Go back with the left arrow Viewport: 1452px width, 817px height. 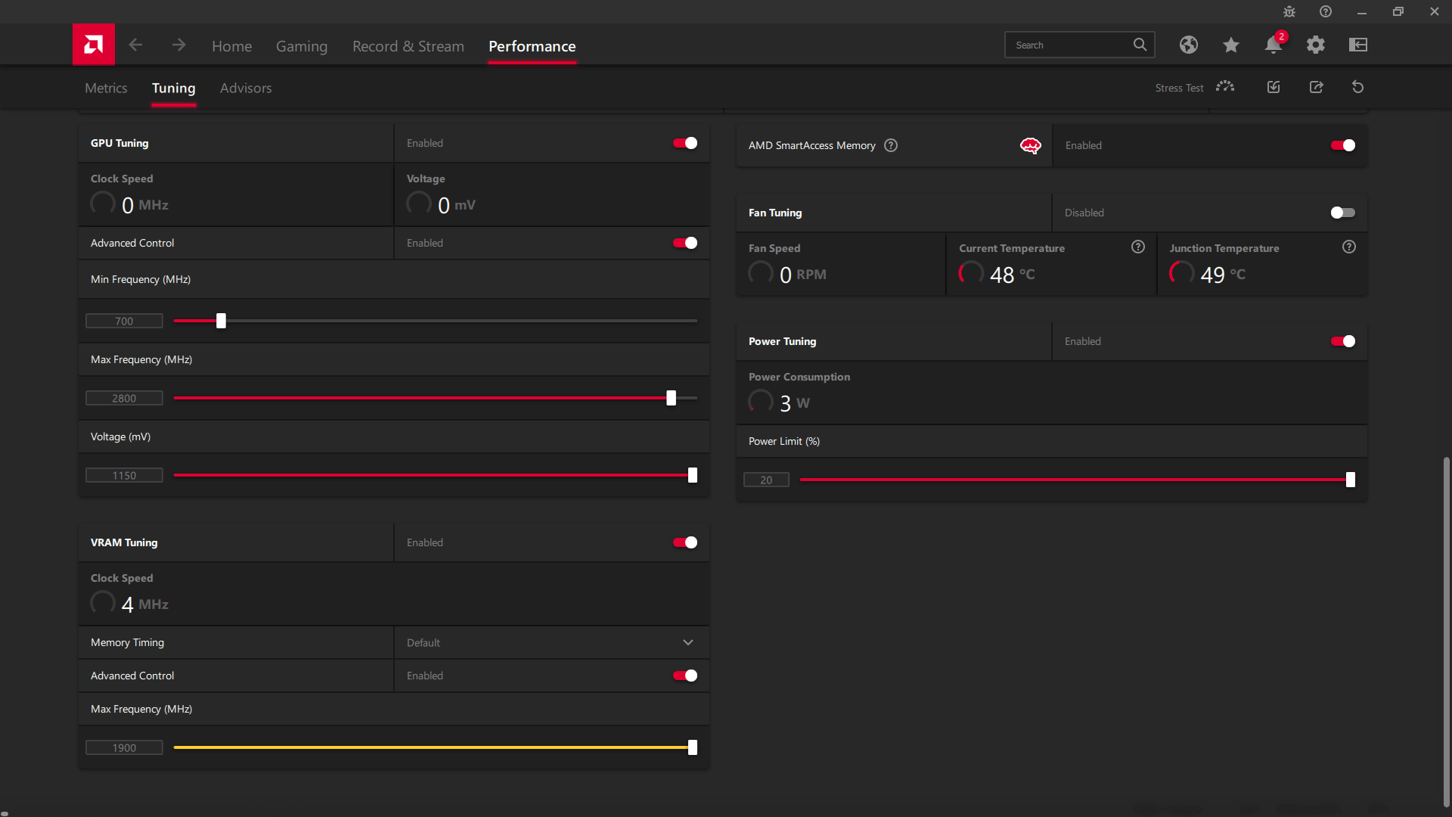coord(135,45)
